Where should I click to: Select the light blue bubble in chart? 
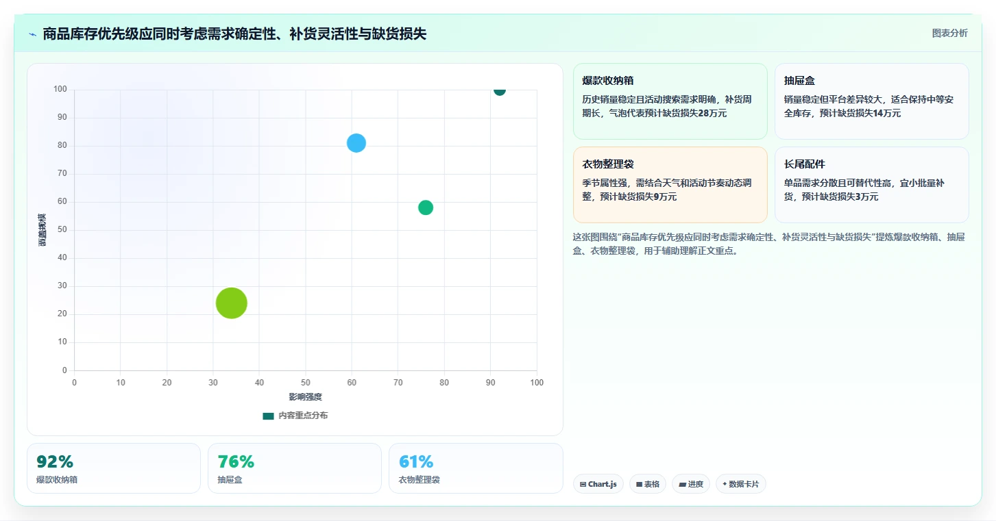[x=356, y=143]
